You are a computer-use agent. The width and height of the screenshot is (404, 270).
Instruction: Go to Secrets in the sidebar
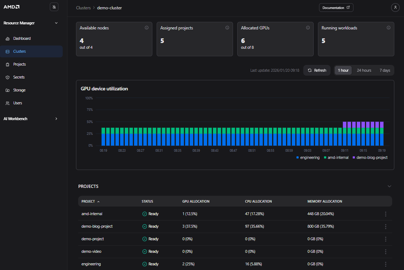(x=19, y=77)
